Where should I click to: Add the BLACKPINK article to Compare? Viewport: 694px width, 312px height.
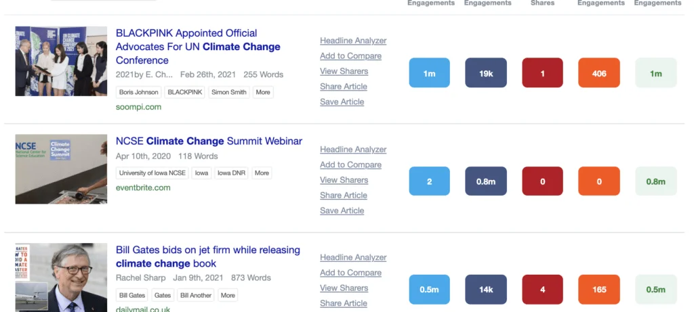350,56
